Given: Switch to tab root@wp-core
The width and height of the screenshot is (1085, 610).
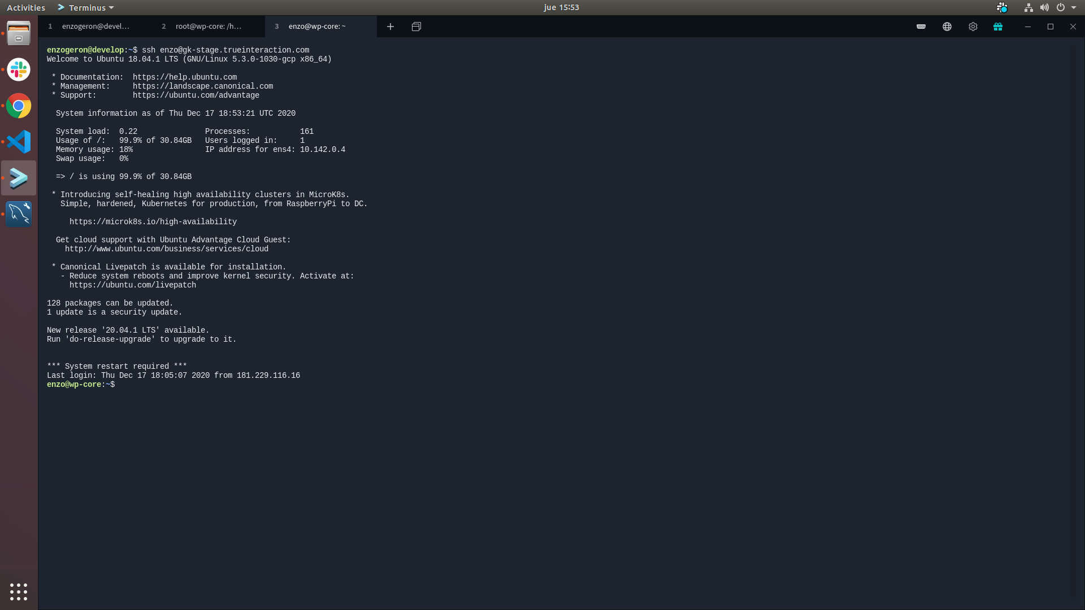Looking at the screenshot, I should [208, 27].
